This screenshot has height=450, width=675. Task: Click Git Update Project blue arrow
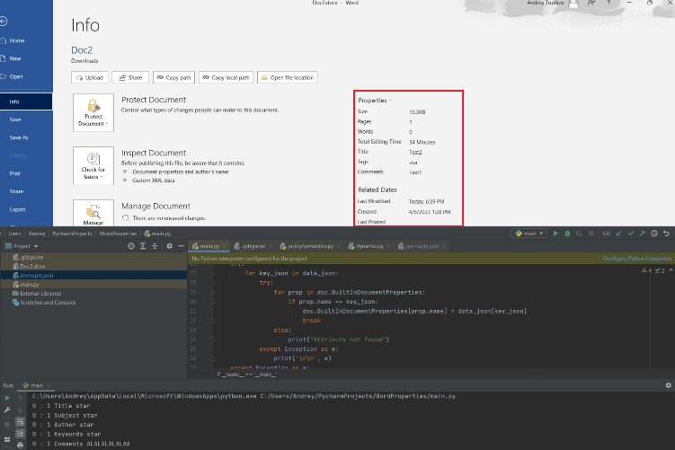tap(619, 234)
